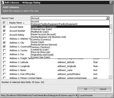Select Primary Contact (Contact) option
This screenshot has height=98, width=114.
coord(70,27)
